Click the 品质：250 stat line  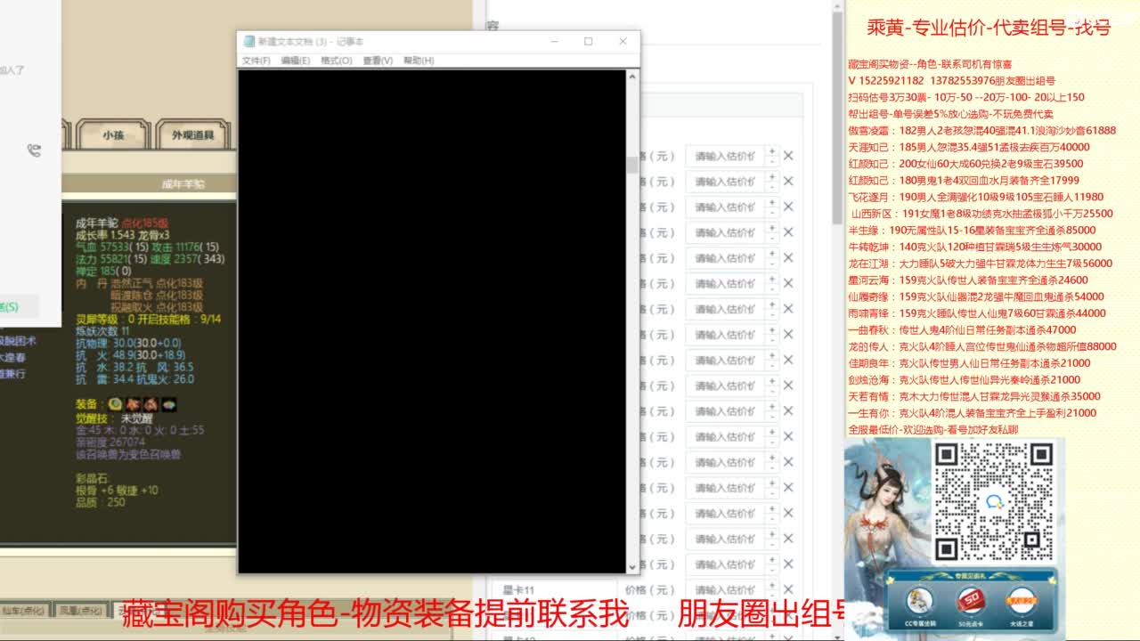click(101, 502)
